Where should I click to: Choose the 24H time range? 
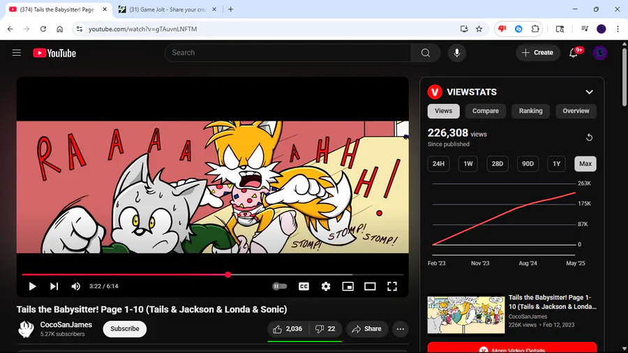(438, 164)
